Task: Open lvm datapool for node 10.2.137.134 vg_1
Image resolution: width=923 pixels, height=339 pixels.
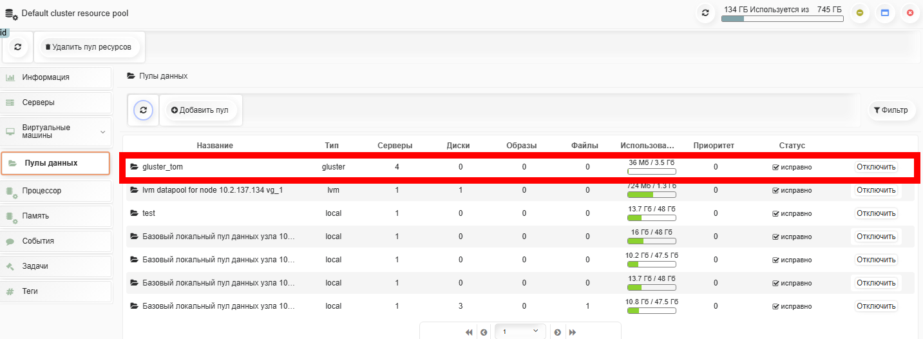Action: click(213, 190)
